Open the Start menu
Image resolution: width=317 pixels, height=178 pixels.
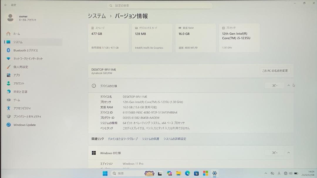[x=105, y=173]
